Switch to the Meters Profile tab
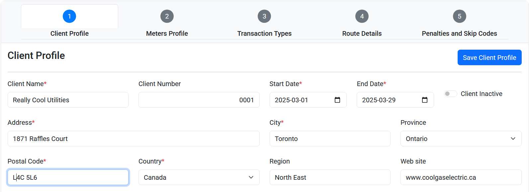Viewport: 530px width, 192px height. [x=167, y=33]
